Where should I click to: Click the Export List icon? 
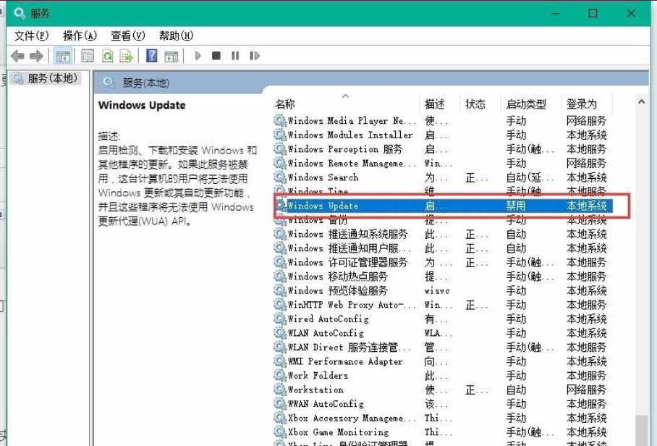(127, 56)
